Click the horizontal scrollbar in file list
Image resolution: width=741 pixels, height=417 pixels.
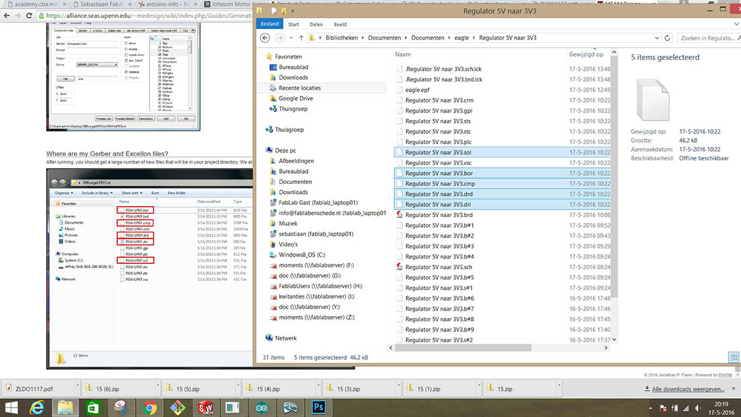coord(463,348)
